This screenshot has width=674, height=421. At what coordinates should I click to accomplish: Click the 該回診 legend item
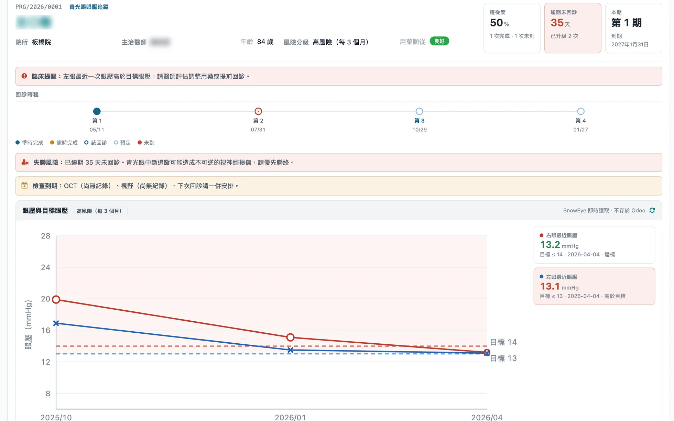(96, 143)
